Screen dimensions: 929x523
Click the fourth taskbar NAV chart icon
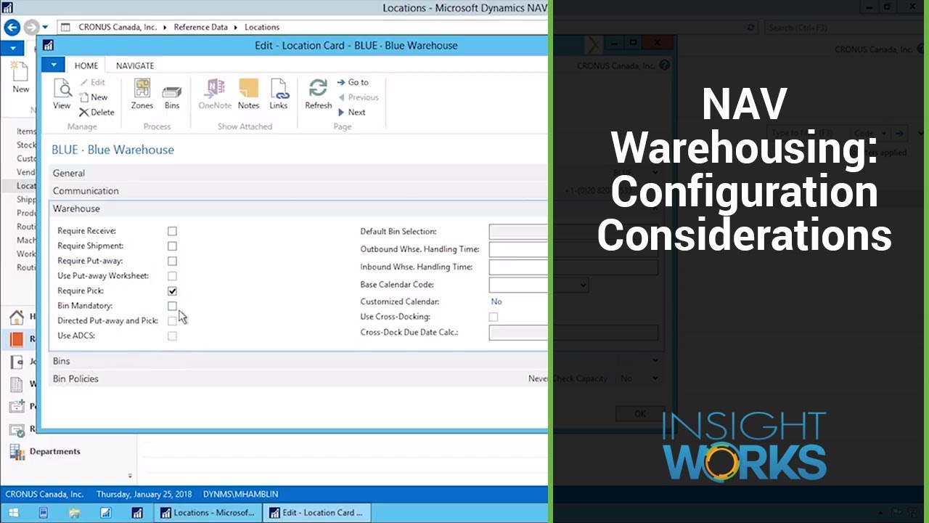106,513
